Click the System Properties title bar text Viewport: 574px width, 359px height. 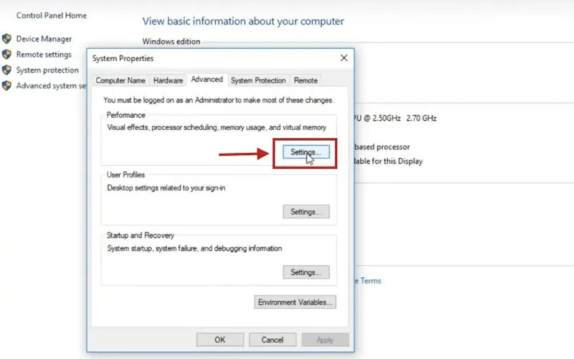123,58
